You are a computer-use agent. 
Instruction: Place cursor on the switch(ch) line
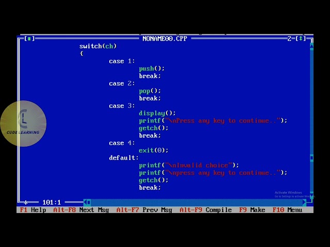[98, 46]
